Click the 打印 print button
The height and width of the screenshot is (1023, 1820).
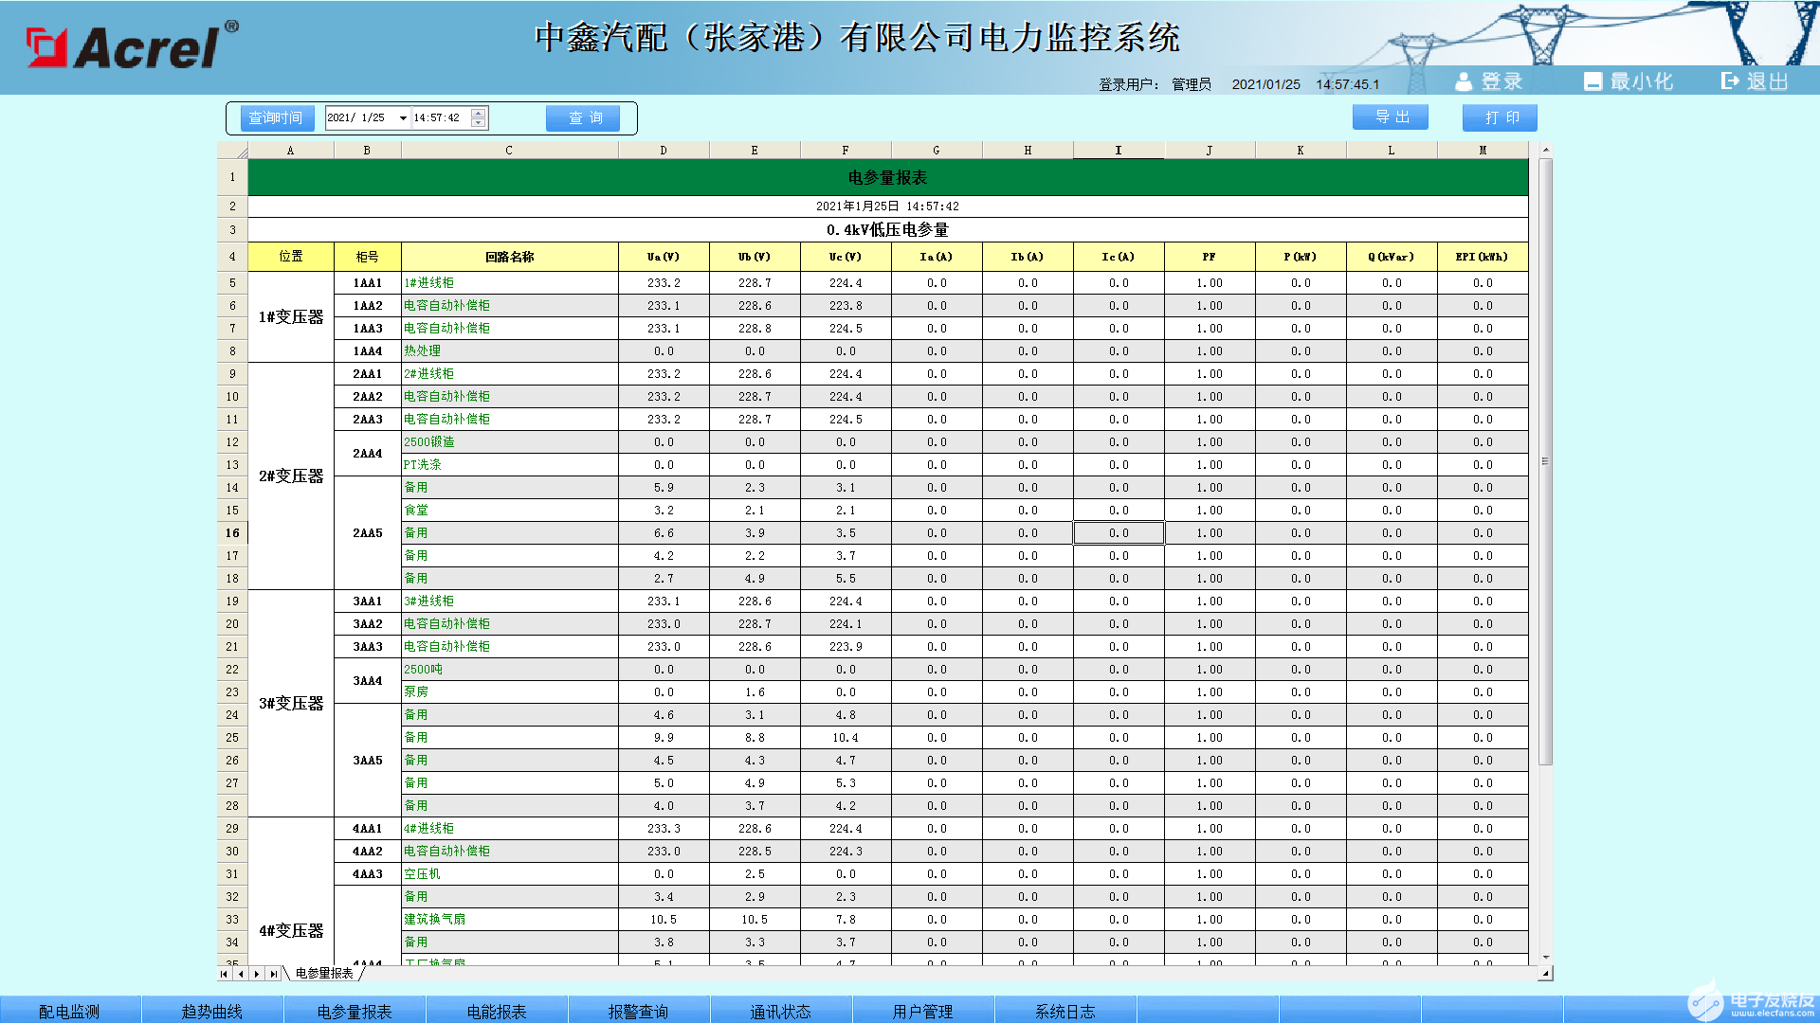click(x=1499, y=118)
